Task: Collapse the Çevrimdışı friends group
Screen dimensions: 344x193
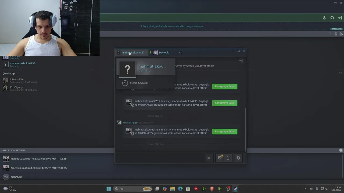Action: click(x=10, y=73)
